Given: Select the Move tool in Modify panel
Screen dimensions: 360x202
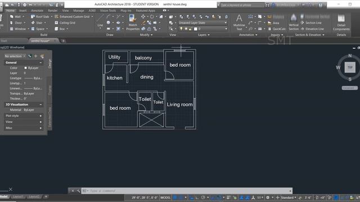Looking at the screenshot, I should pos(143,16).
